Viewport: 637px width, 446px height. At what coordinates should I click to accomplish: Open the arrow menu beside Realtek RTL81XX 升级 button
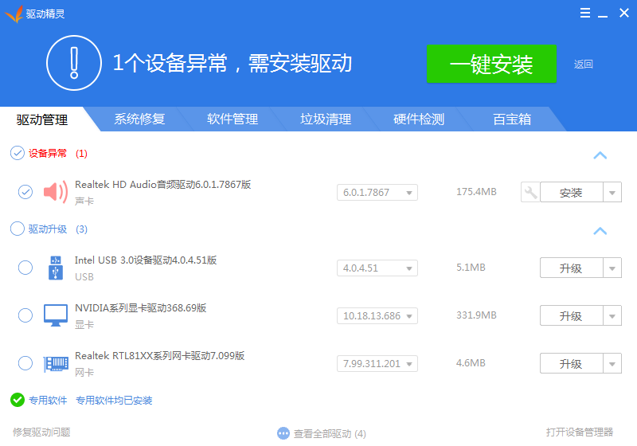pyautogui.click(x=612, y=363)
